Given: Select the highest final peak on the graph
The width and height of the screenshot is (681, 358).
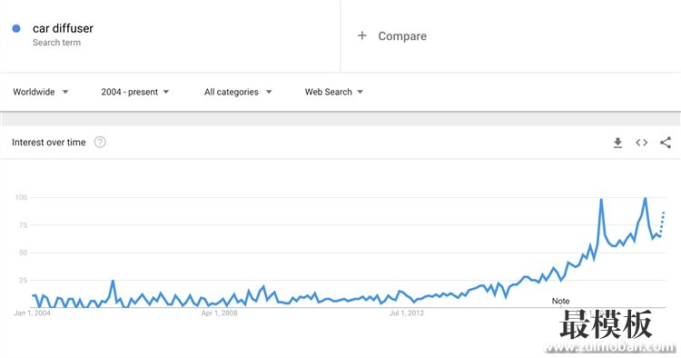Looking at the screenshot, I should pos(646,199).
